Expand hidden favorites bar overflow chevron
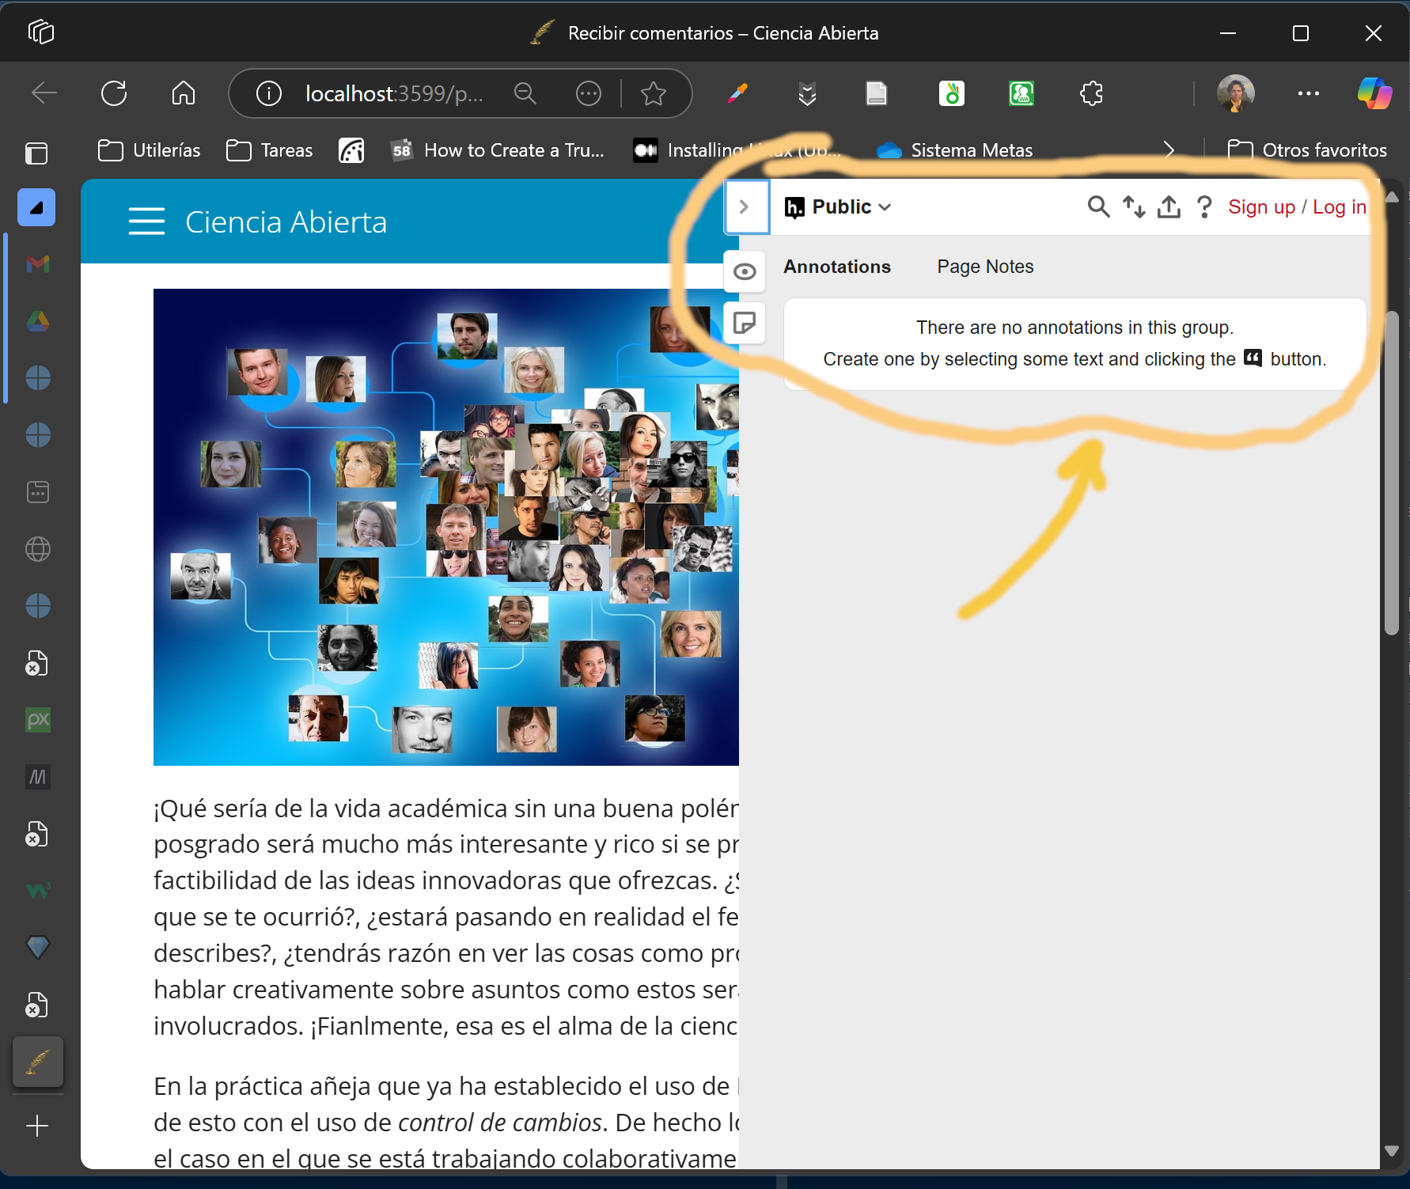This screenshot has height=1189, width=1410. [x=1169, y=150]
